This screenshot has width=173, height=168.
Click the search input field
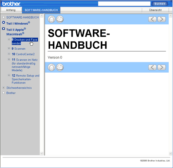[x=124, y=4]
